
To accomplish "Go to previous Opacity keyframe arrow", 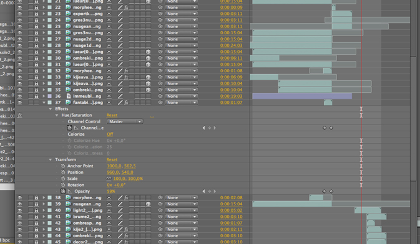I will (x=203, y=191).
